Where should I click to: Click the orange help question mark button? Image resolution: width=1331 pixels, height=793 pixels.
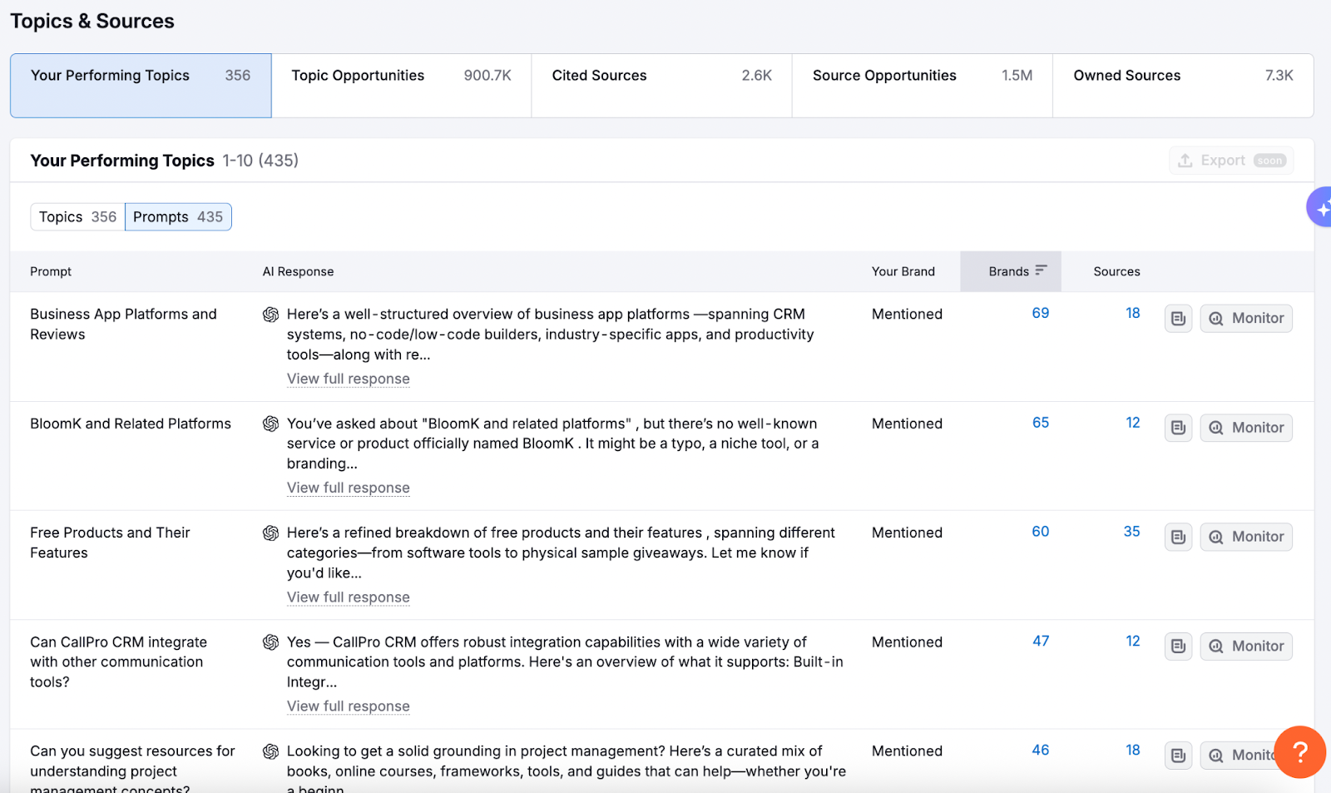pyautogui.click(x=1299, y=751)
